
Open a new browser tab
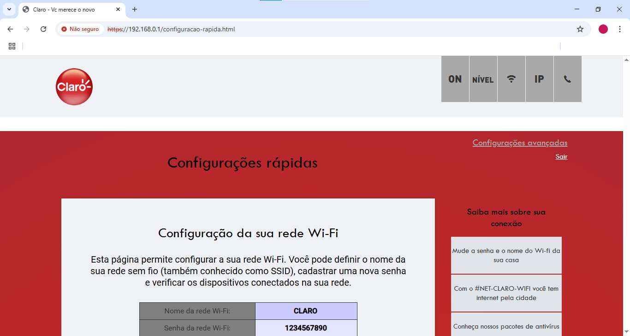[135, 9]
